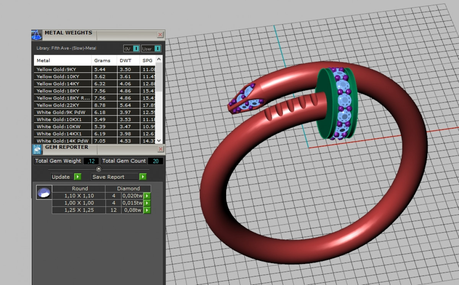Screen dimensions: 459x285
Task: Click the Metal Weights scale icon
Action: click(36, 35)
